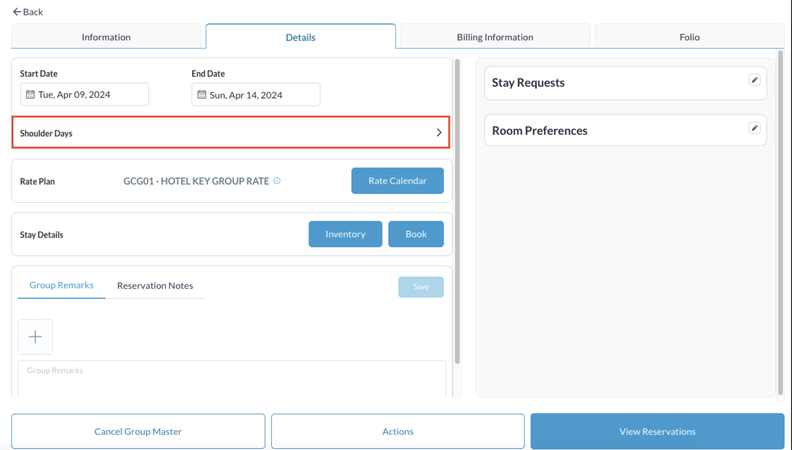Screen dimensions: 792x450
Task: Open the Start Date picker field
Action: point(84,95)
